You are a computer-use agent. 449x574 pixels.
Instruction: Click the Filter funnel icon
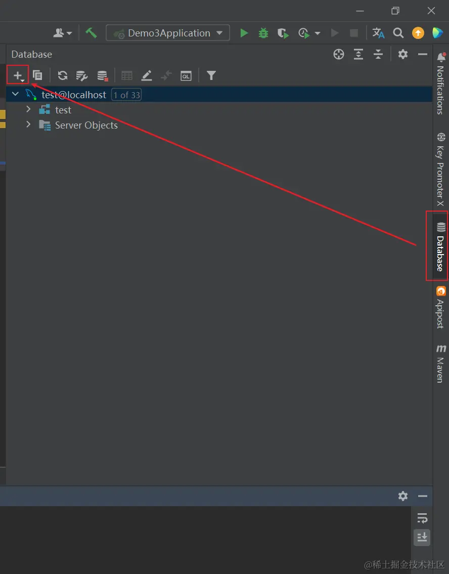(x=211, y=75)
